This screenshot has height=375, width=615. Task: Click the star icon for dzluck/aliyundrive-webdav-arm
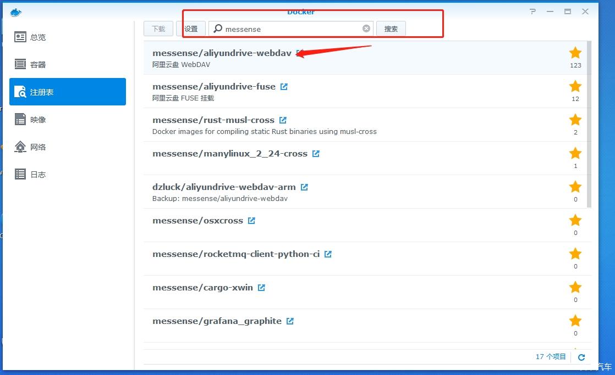tap(575, 187)
